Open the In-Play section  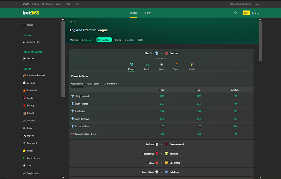pos(148,13)
